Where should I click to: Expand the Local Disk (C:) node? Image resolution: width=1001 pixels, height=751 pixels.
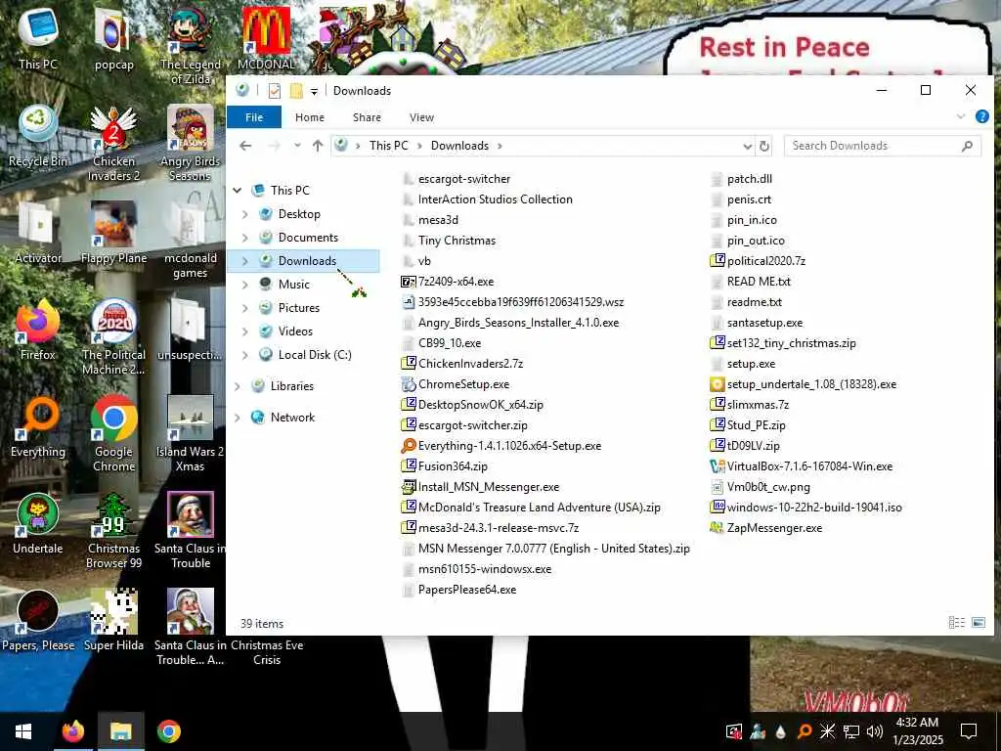[x=245, y=354]
